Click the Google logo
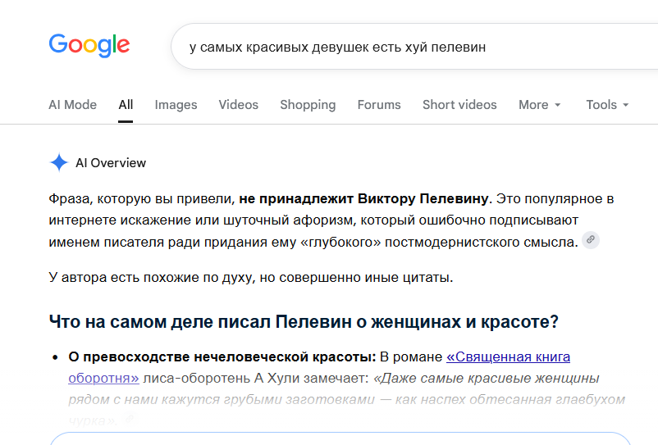Image resolution: width=658 pixels, height=445 pixels. (89, 45)
